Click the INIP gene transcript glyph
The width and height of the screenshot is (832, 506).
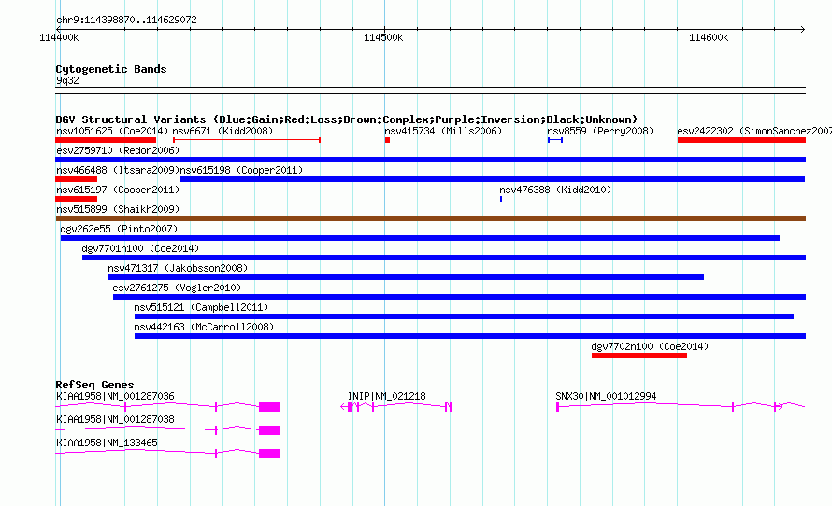coord(395,406)
